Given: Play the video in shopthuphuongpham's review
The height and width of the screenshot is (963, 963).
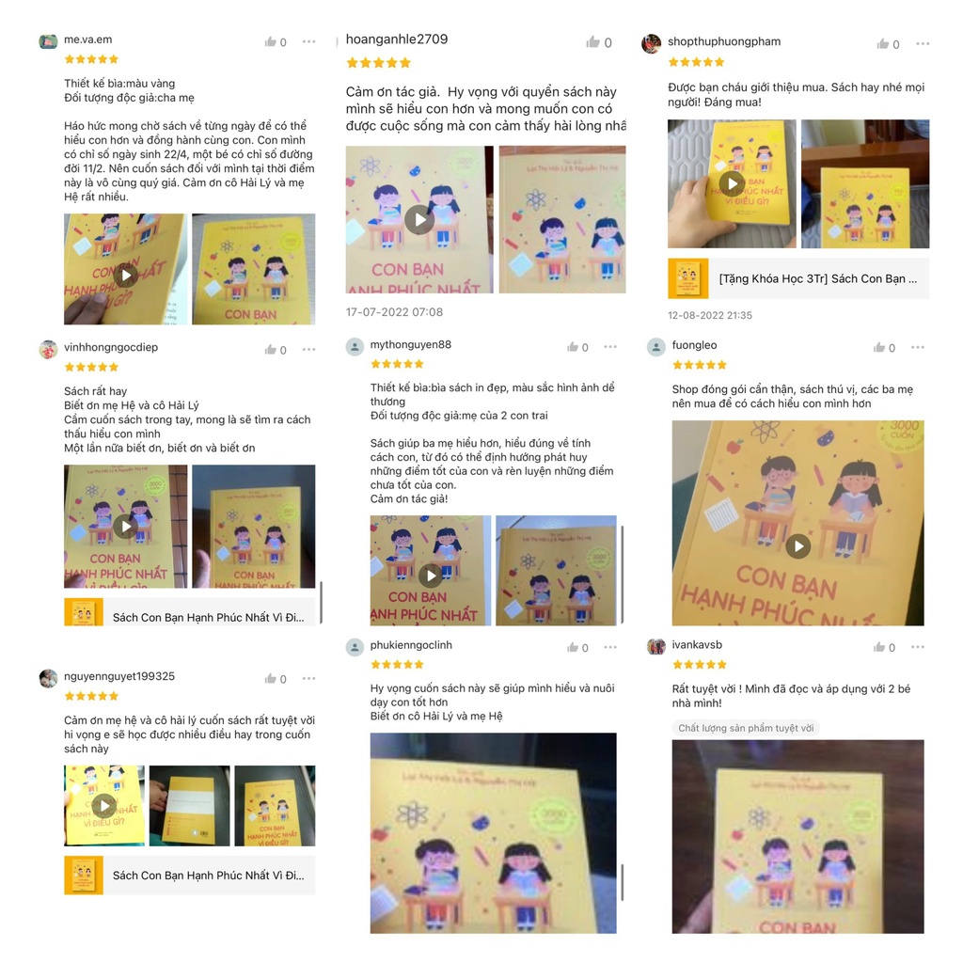Looking at the screenshot, I should [x=732, y=183].
